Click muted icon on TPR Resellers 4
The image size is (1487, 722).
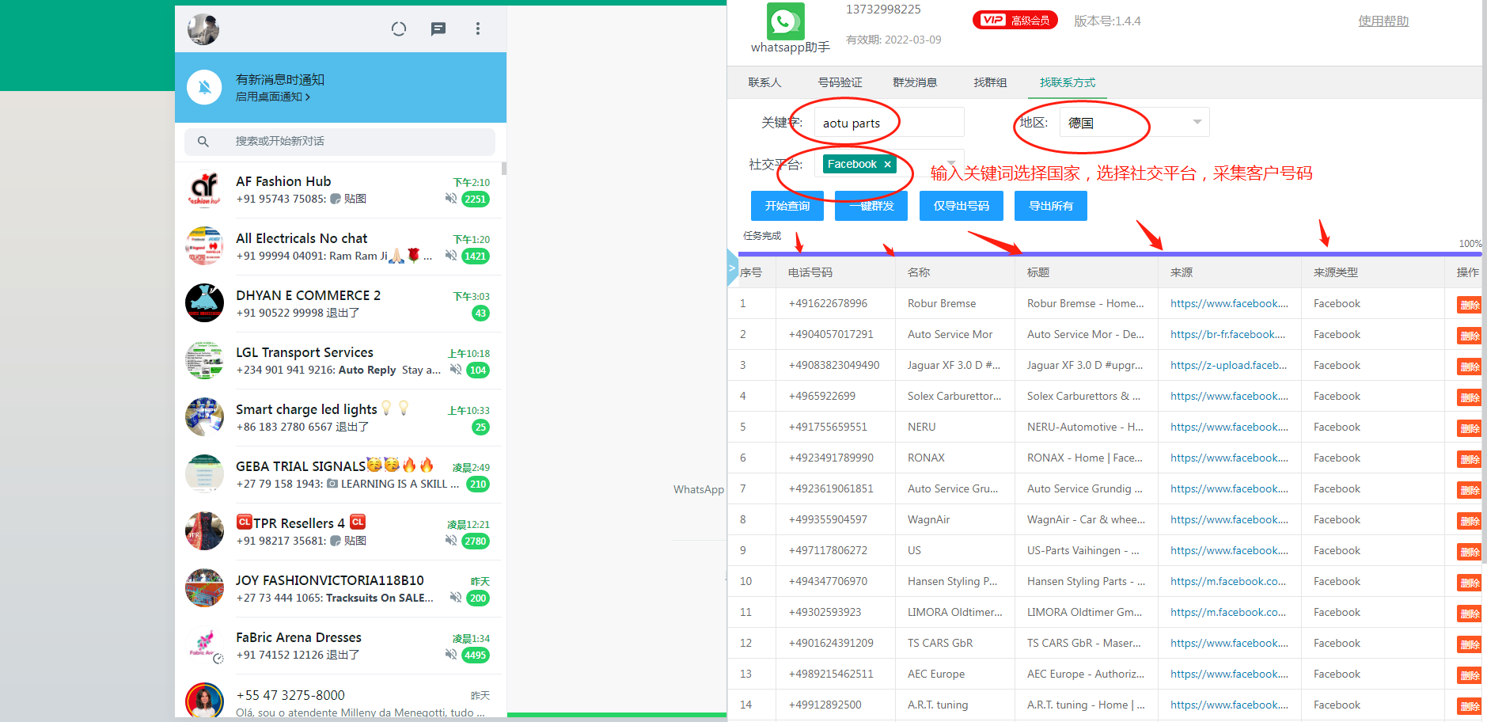tap(450, 541)
